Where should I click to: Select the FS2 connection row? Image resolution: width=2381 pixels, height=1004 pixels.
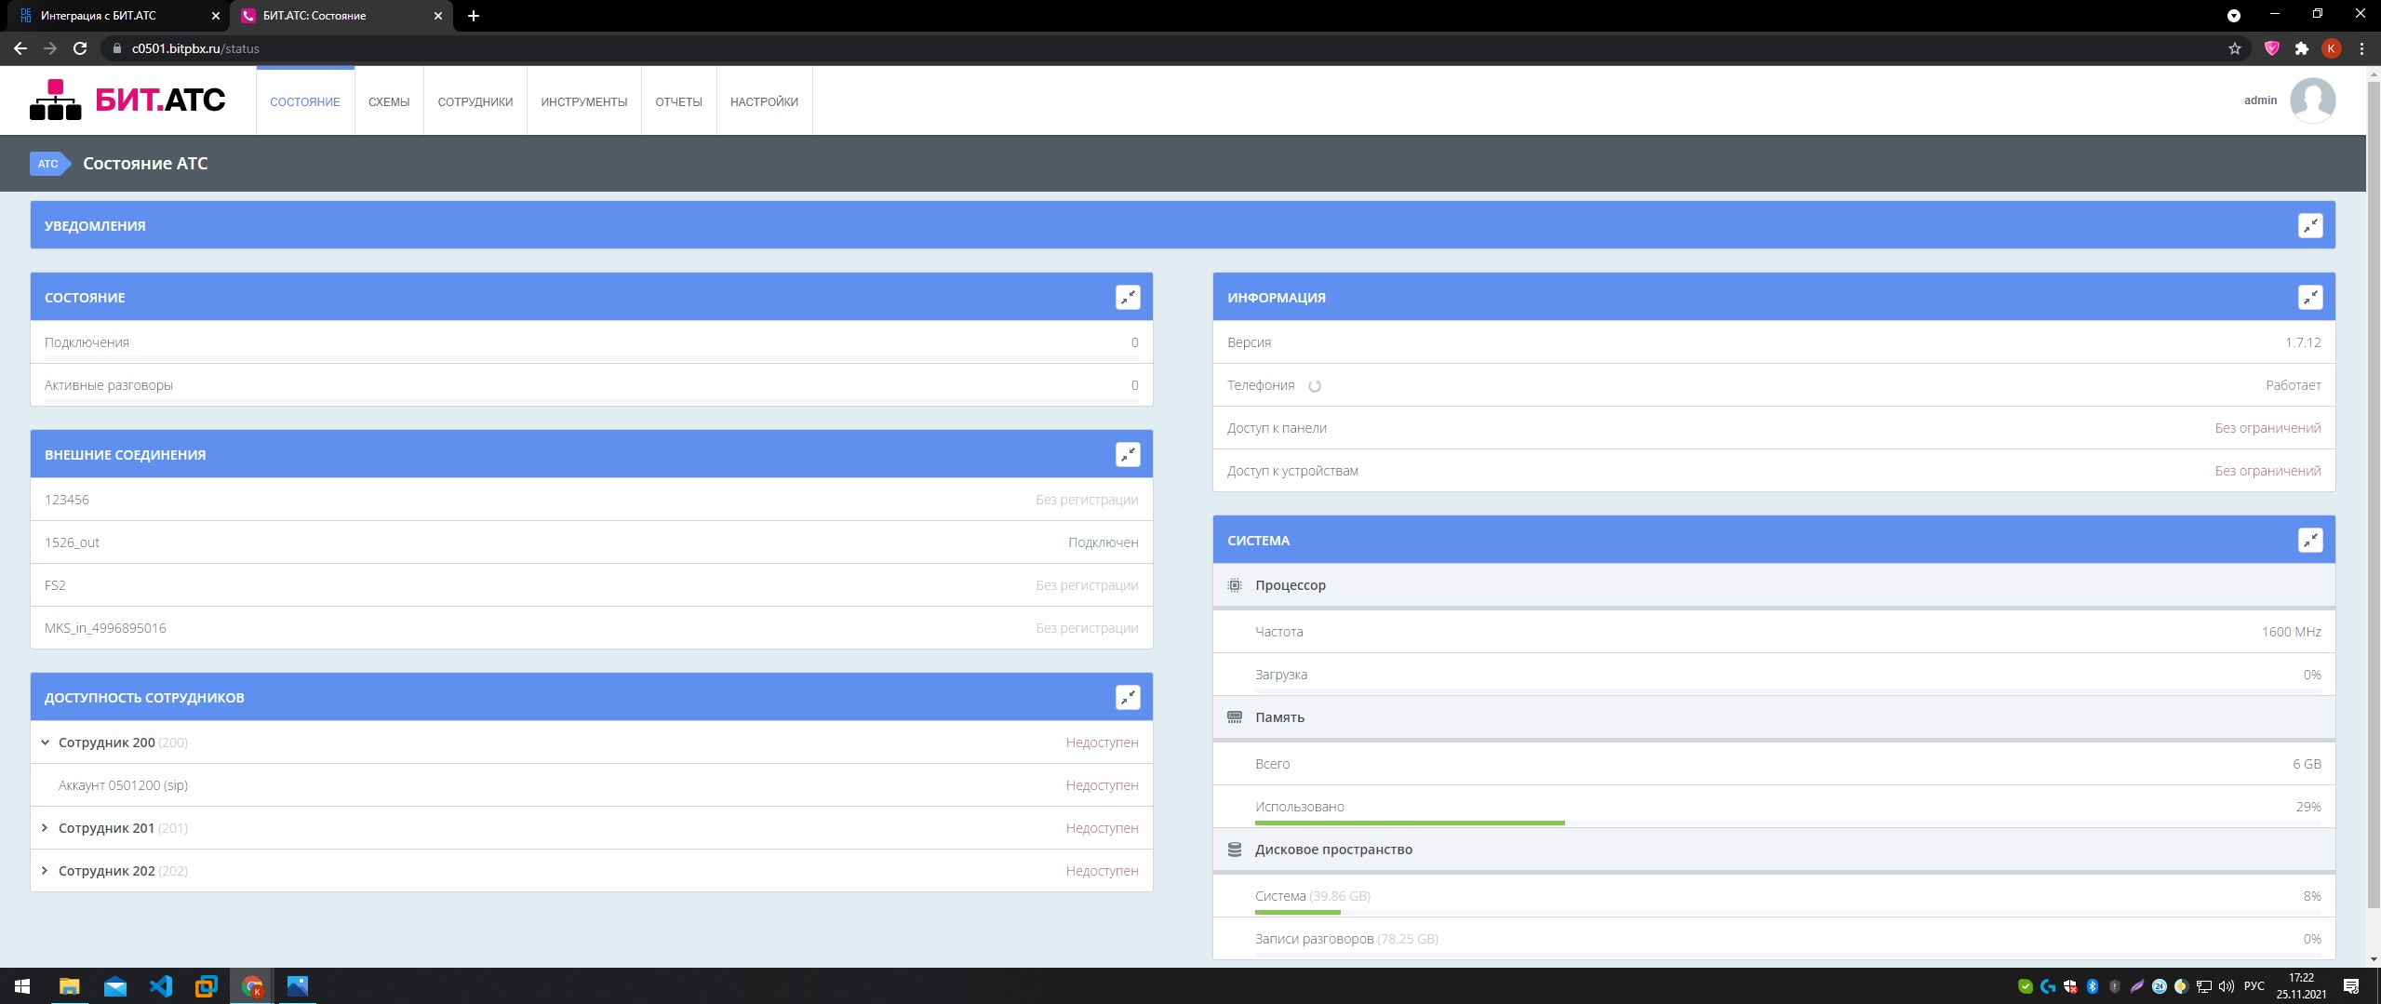pos(592,585)
